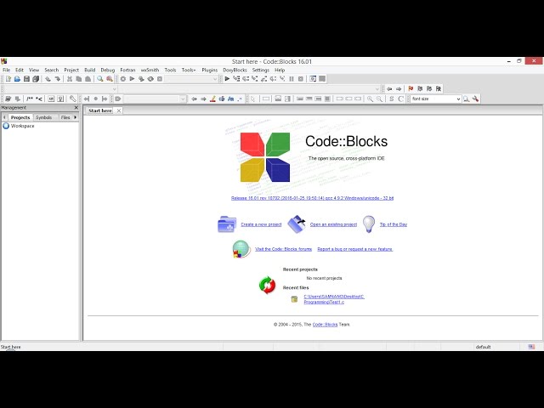
Task: Click the Create a new project link
Action: [261, 224]
